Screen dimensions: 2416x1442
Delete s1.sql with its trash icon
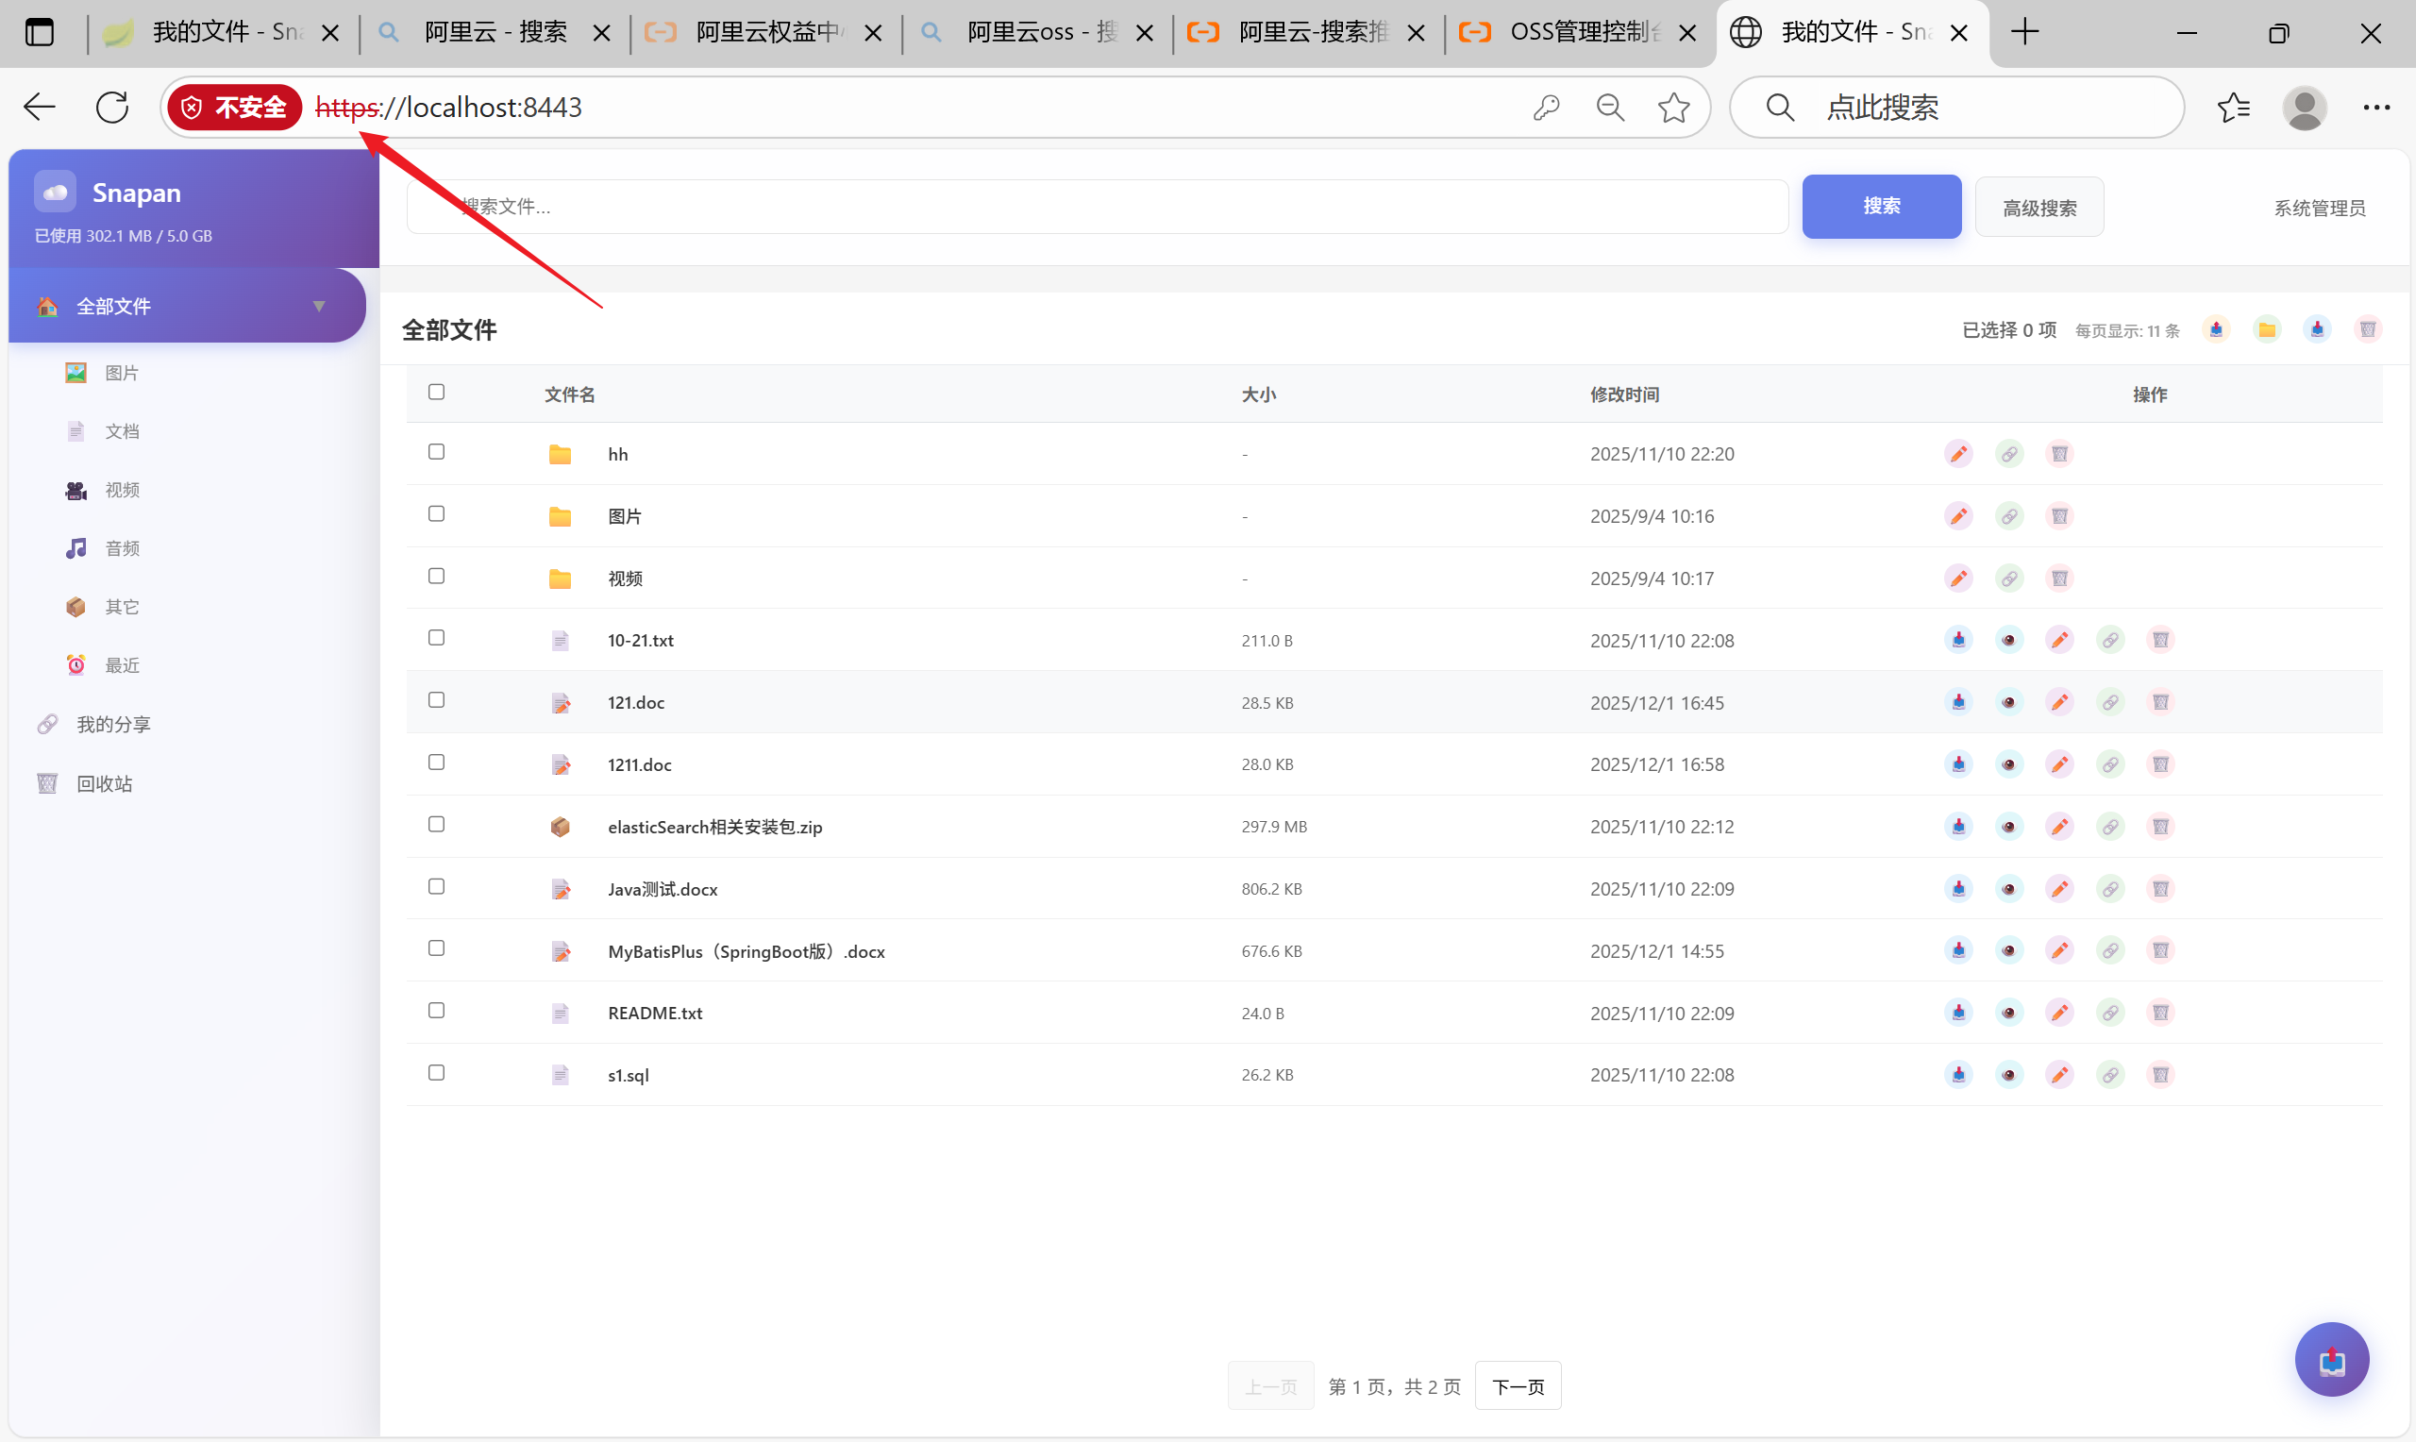point(2160,1075)
